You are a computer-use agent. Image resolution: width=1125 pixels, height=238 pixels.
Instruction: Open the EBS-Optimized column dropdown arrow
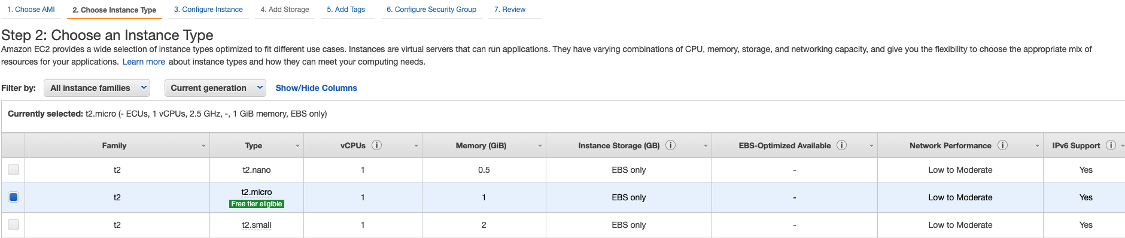(871, 146)
